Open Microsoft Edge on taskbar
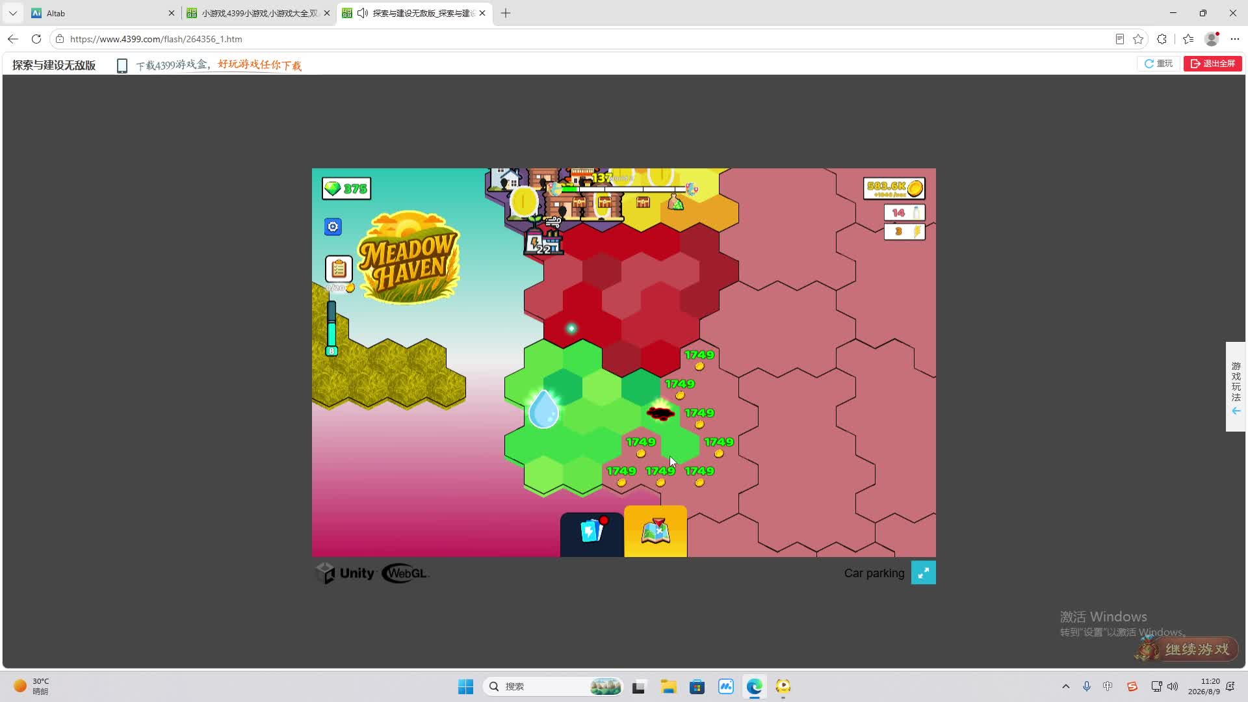Image resolution: width=1248 pixels, height=702 pixels. 754,686
